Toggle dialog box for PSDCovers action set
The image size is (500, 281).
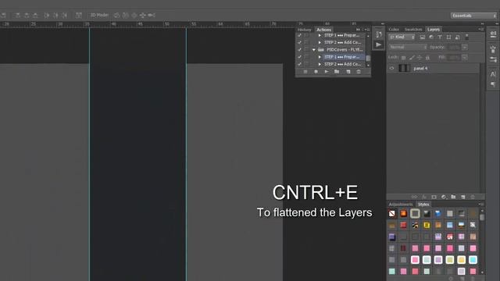(x=306, y=50)
